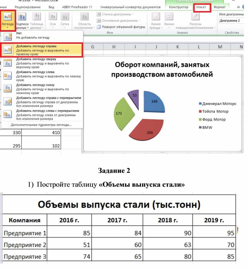Click the Поворот объемной фигуры icon
Image resolution: width=249 pixels, height=268 pixels.
point(99,27)
